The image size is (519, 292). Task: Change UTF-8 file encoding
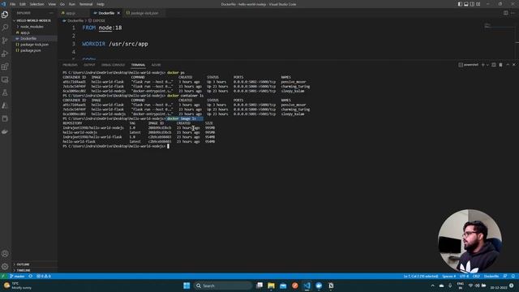[x=464, y=276]
